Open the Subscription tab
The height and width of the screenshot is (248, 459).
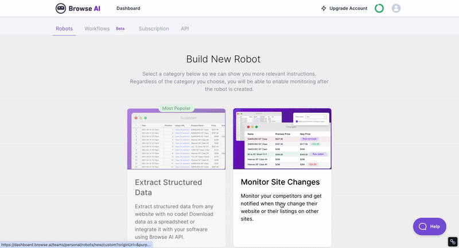[x=154, y=29]
